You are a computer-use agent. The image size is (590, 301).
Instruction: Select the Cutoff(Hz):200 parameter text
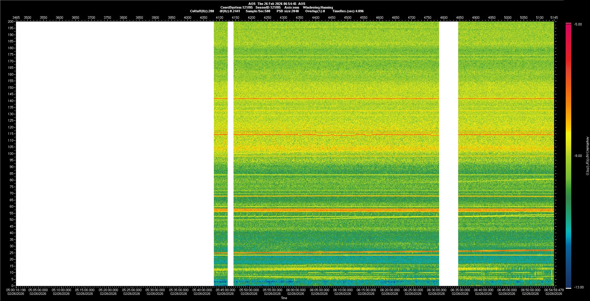tap(202, 11)
